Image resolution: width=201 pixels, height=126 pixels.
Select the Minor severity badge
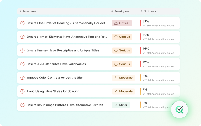click(x=120, y=105)
